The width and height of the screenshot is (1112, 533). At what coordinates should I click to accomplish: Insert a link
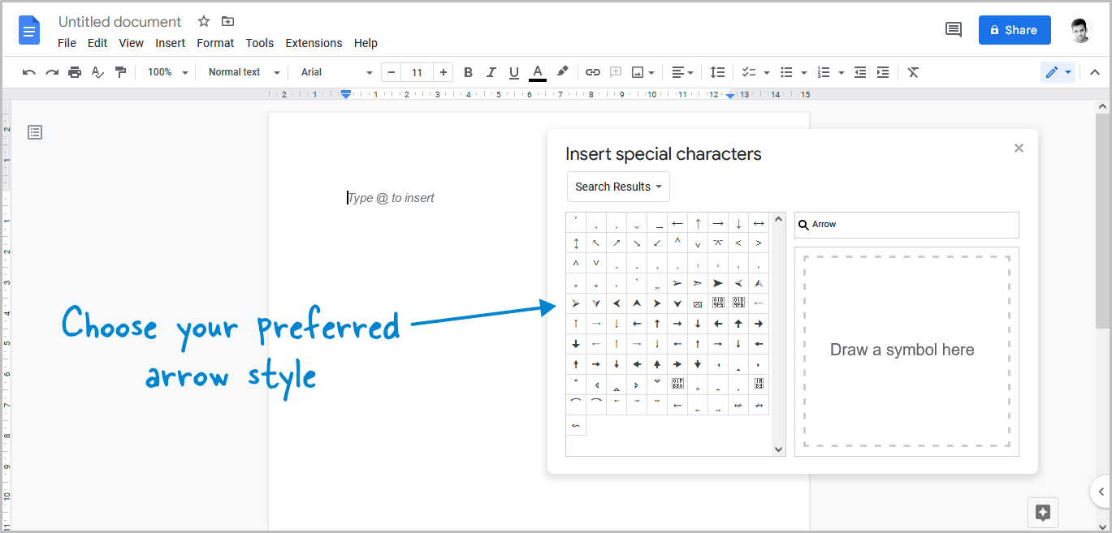tap(592, 71)
